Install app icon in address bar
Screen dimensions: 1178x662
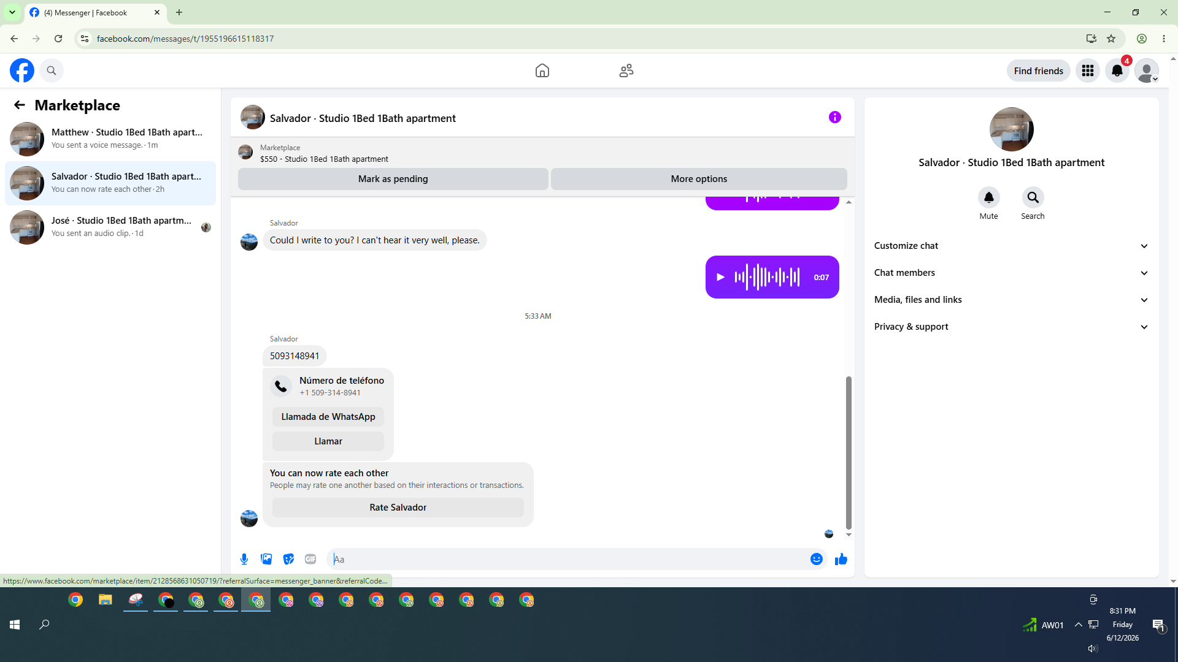[x=1091, y=39]
